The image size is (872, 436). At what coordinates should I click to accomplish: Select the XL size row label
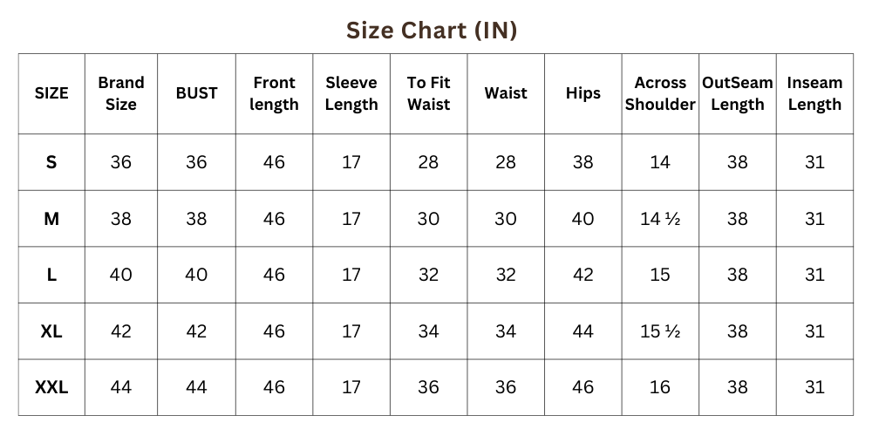point(51,331)
